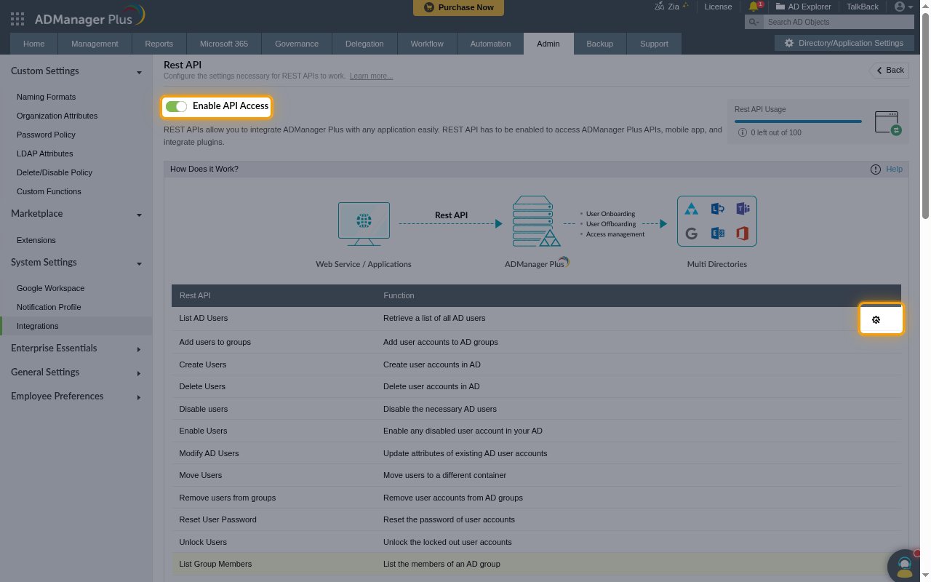Open the apps grid launcher icon
This screenshot has height=582, width=931.
click(18, 19)
